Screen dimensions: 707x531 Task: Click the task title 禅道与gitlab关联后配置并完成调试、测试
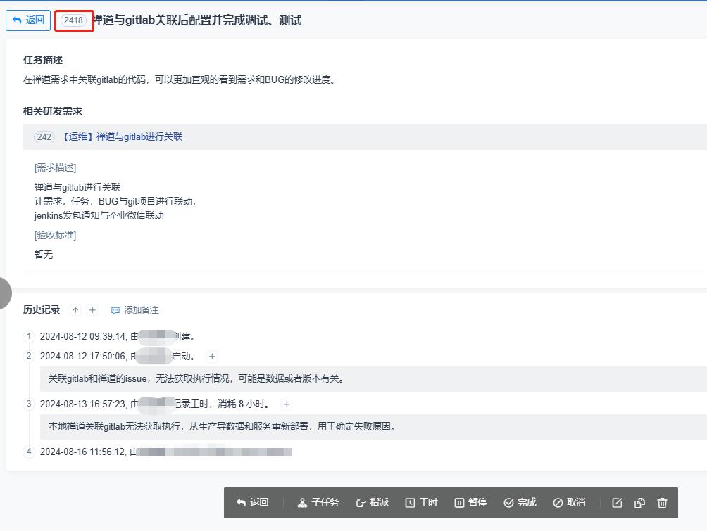tap(197, 20)
